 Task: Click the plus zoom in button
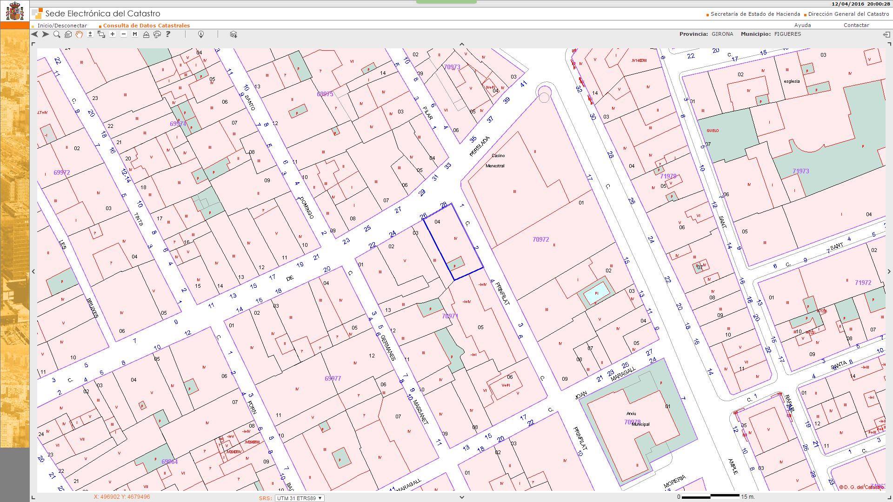[113, 34]
